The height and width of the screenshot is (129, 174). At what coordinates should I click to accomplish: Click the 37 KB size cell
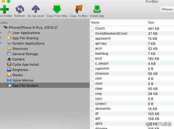point(152,34)
